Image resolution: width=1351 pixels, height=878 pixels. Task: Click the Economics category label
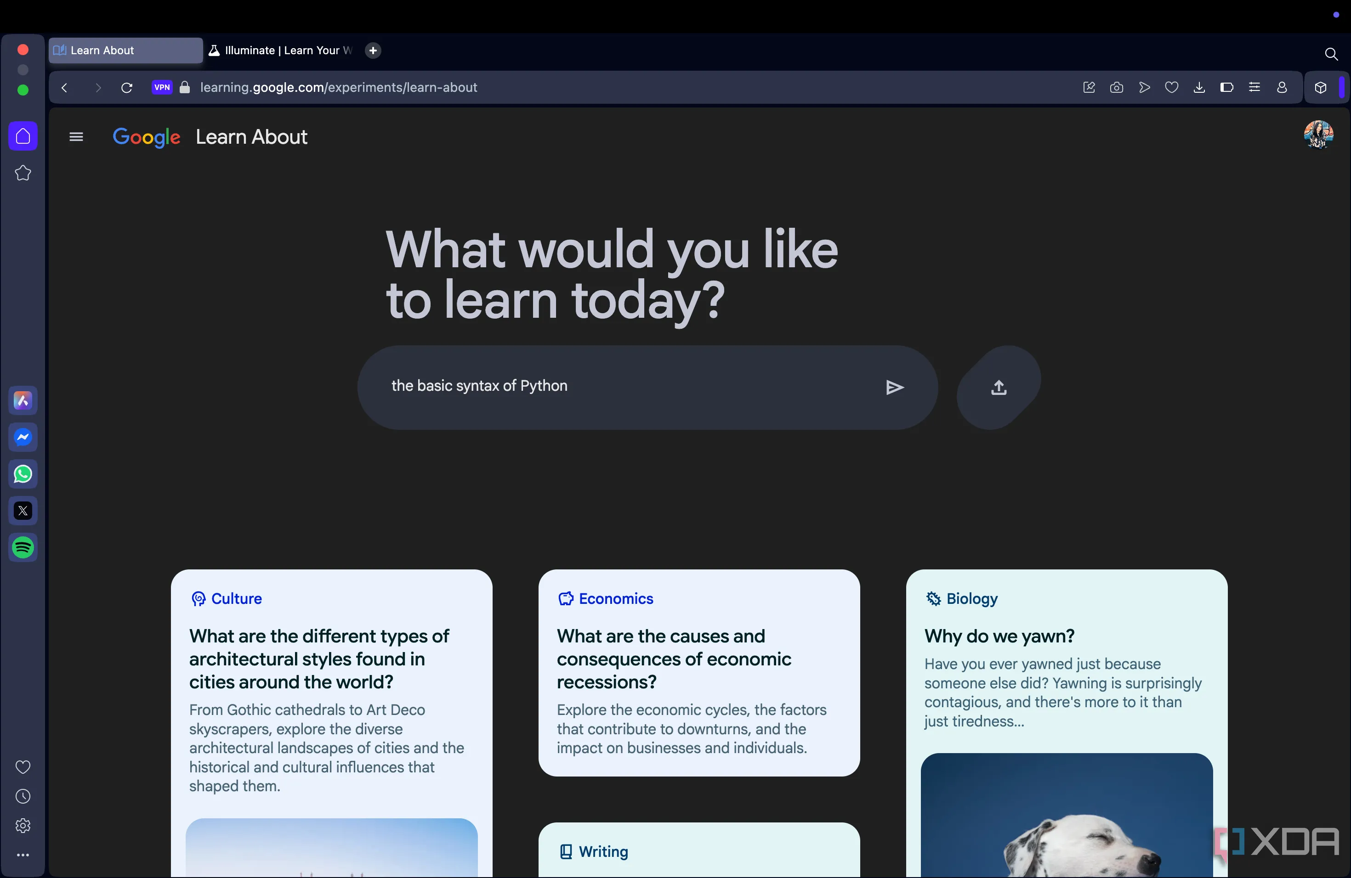[x=616, y=598]
